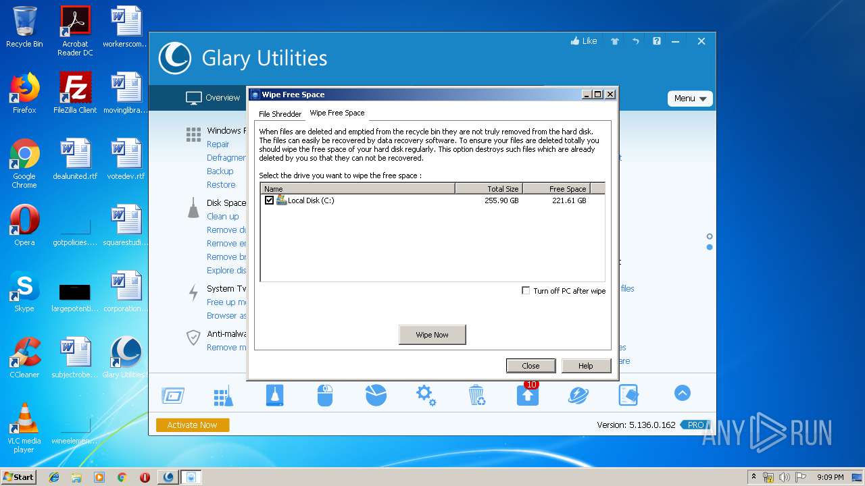Open the Menu dropdown
This screenshot has width=865, height=486.
click(690, 99)
